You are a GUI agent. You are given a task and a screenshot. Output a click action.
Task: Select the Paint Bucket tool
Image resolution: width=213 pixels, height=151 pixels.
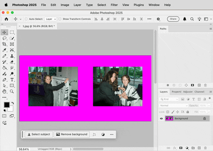pos(4,68)
